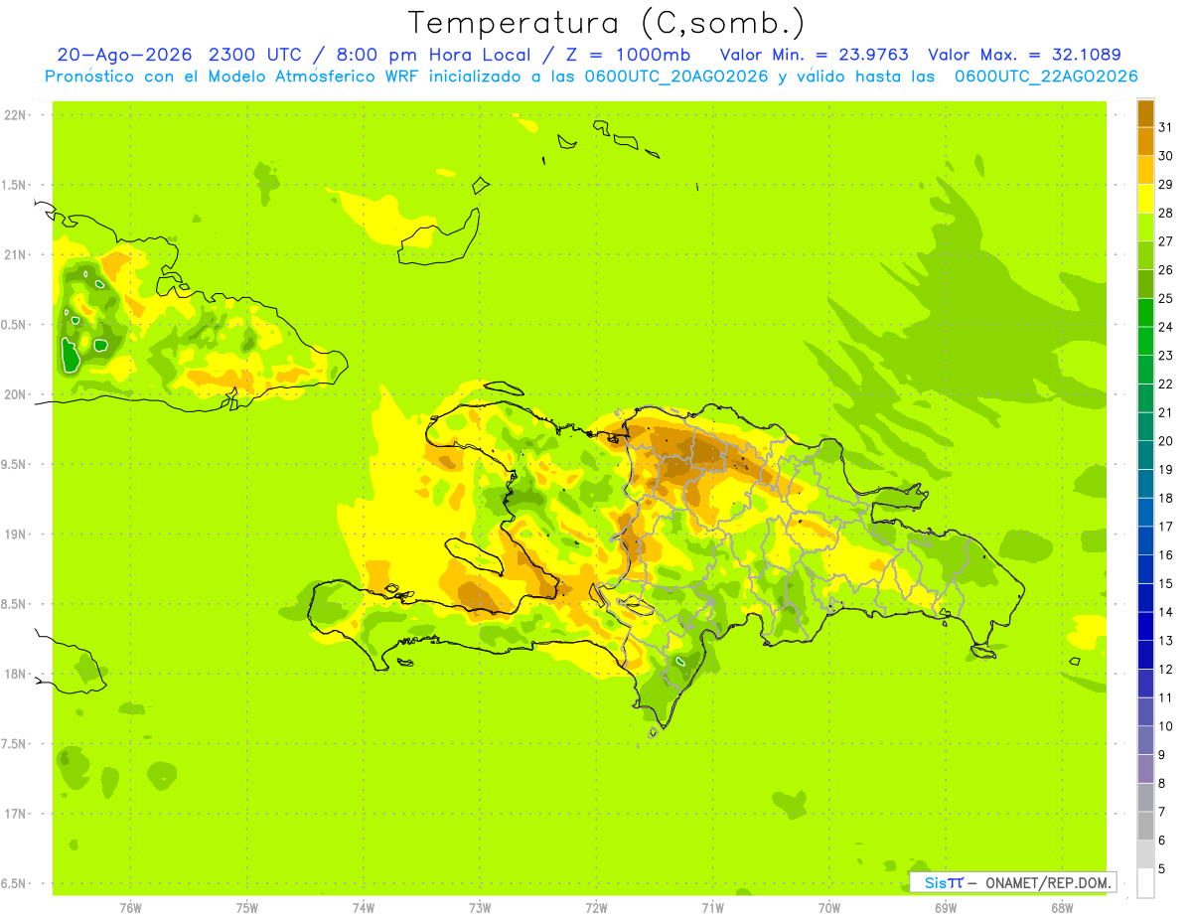The width and height of the screenshot is (1192, 921).
Task: Click the 71W longitude label
Action: 712,908
